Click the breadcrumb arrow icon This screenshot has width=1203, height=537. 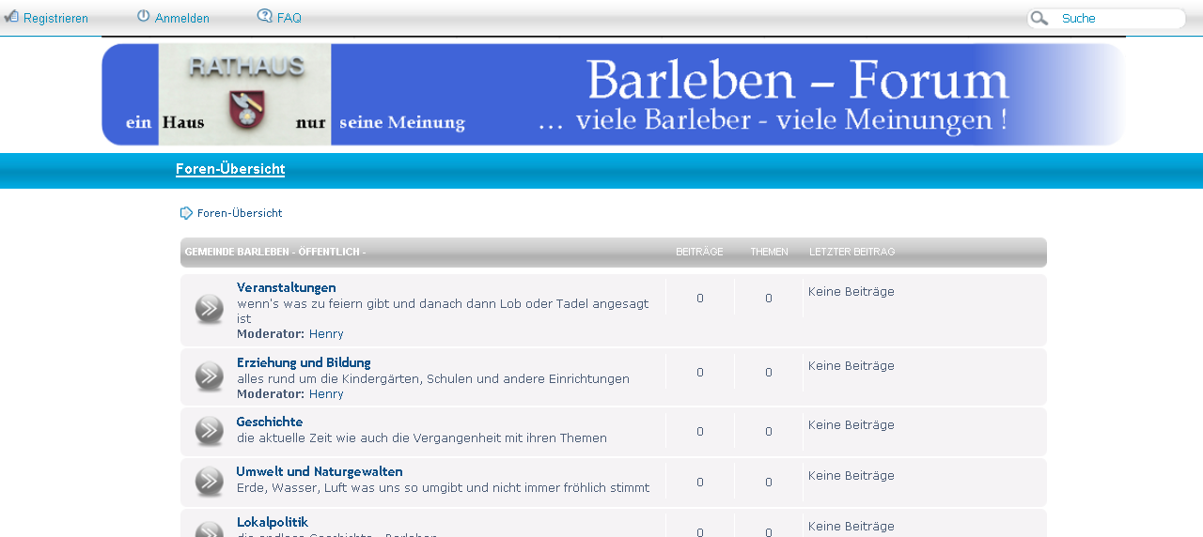[186, 213]
